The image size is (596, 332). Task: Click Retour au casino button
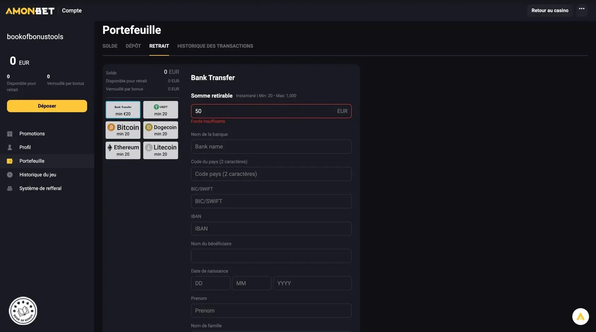coord(550,11)
